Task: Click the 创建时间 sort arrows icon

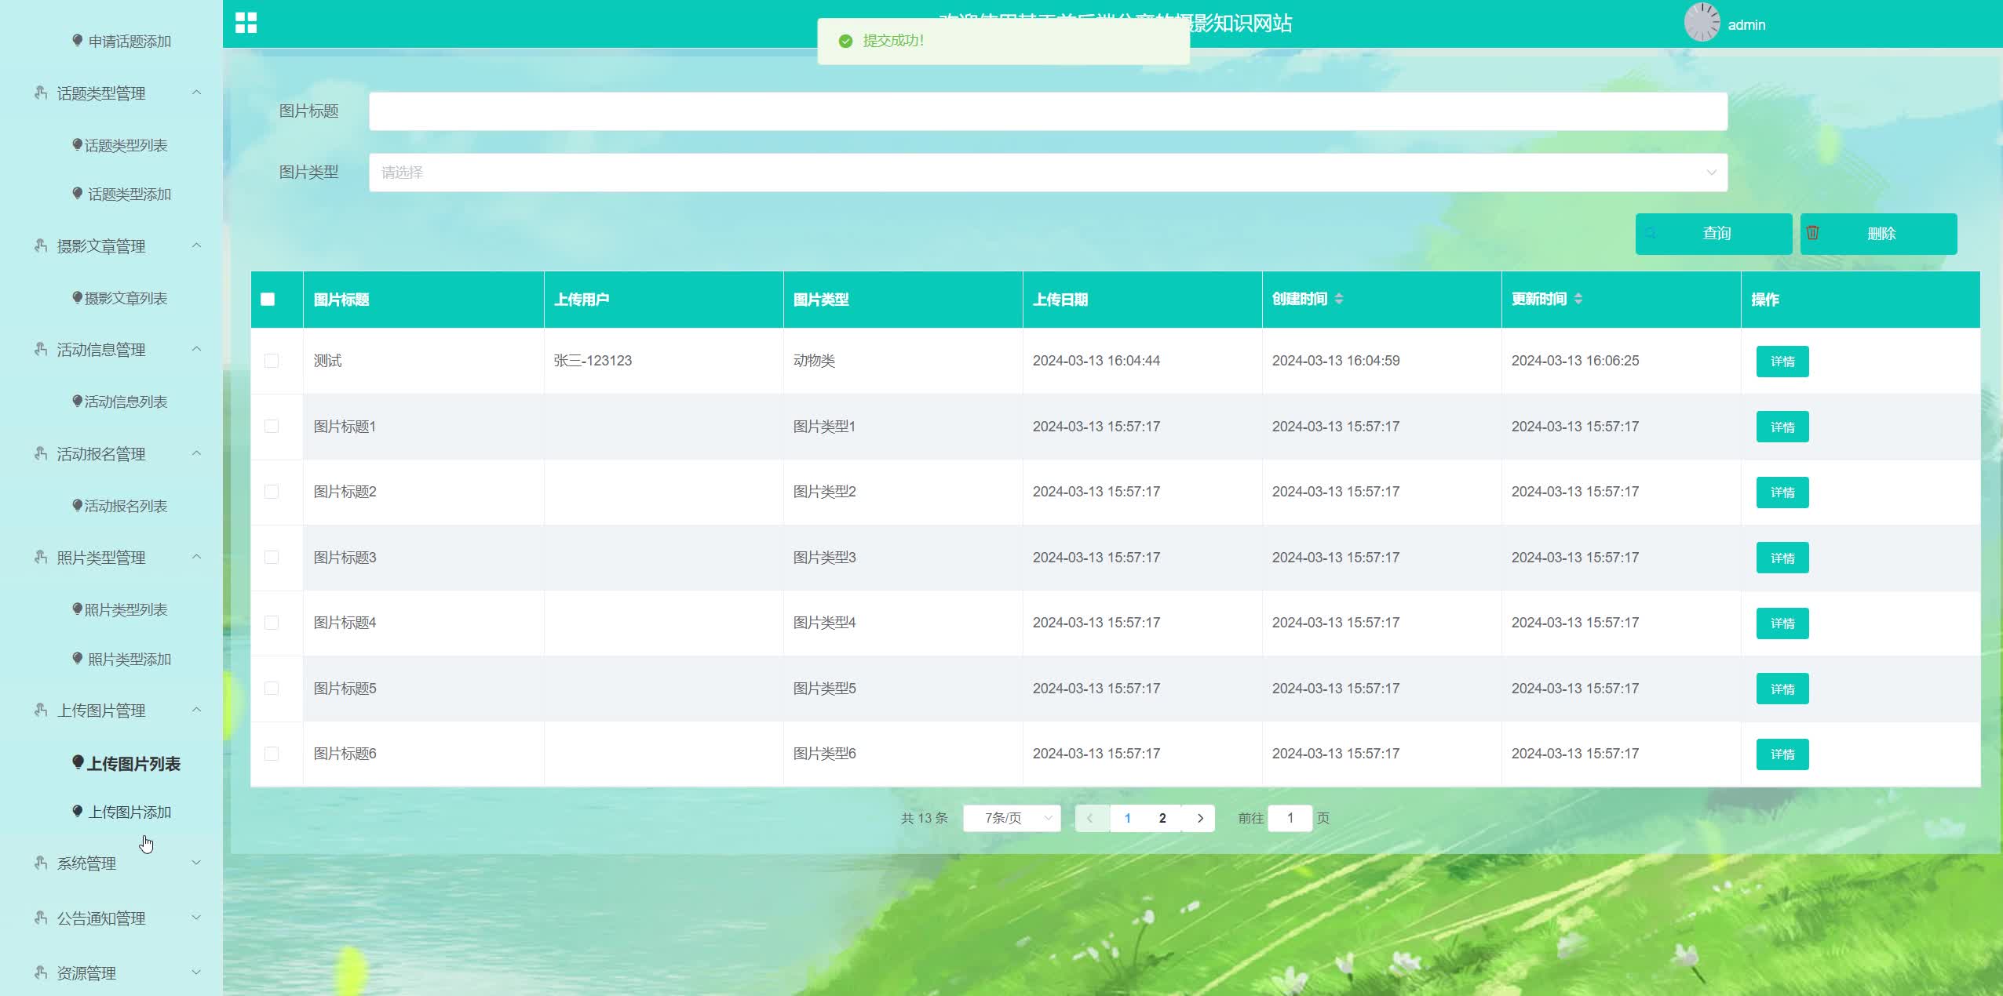Action: click(1339, 299)
